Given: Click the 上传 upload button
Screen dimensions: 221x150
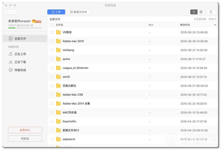Looking at the screenshot, I should click(x=56, y=12).
